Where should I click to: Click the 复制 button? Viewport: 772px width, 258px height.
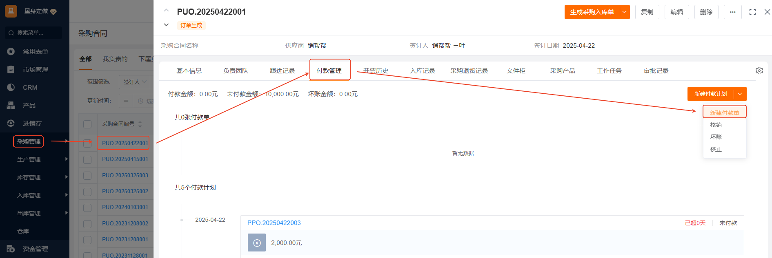pos(647,12)
